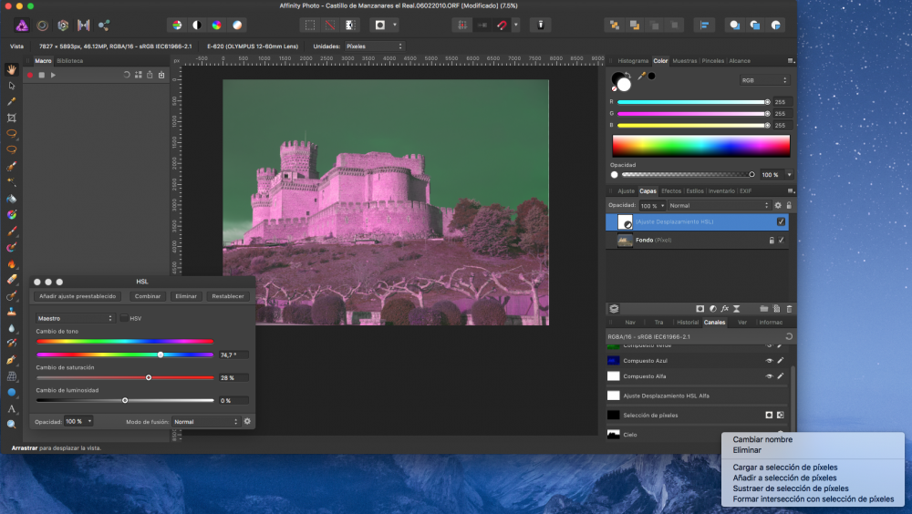Select the Zoom magnifier tool
This screenshot has height=514, width=912.
[x=12, y=424]
